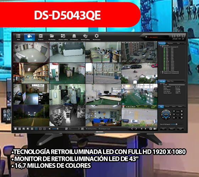Start recording with the video camera icon

[x=155, y=129]
